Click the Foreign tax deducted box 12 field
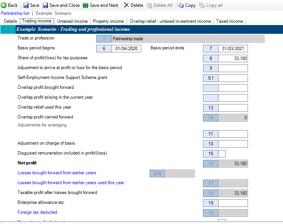The width and height of the screenshot is (283, 224). click(x=233, y=213)
